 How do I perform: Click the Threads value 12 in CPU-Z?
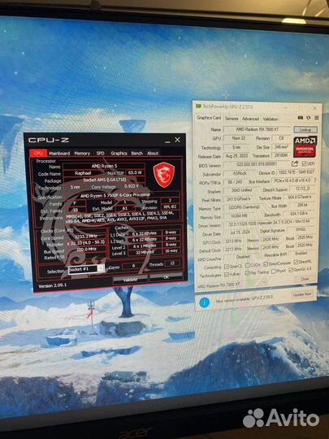(x=172, y=263)
